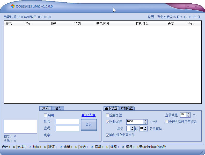Click the 冻结 status bar entry
This screenshot has width=205, height=155.
point(86,147)
